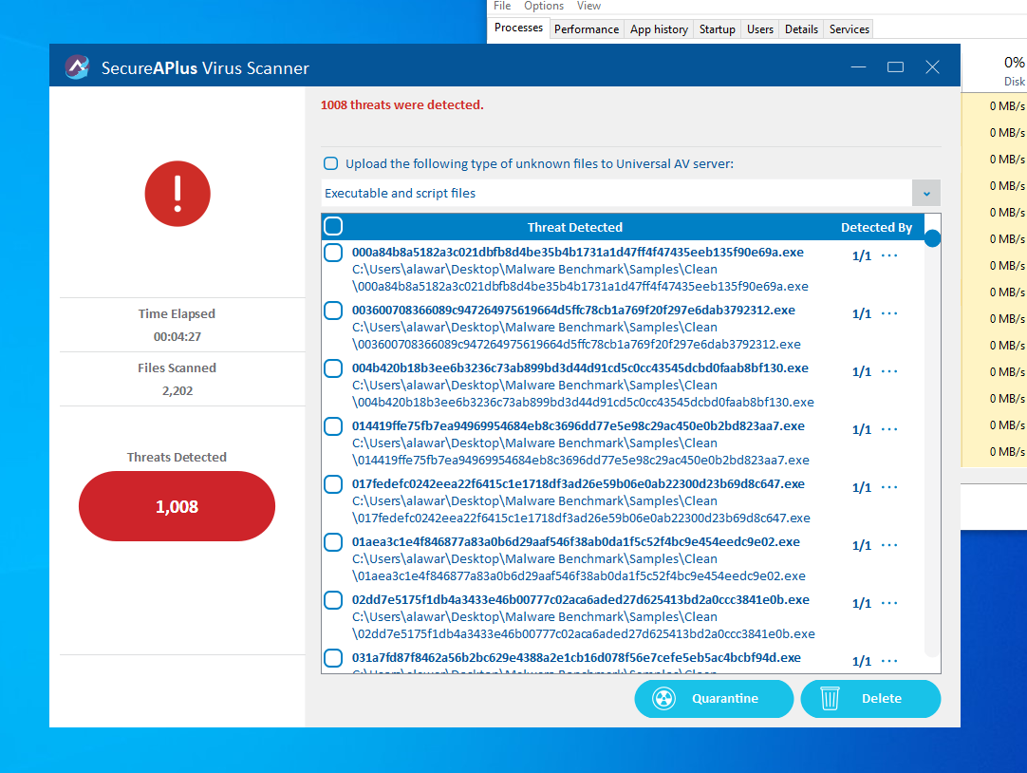Click the radiation icon on Quarantine button
Image resolution: width=1027 pixels, height=773 pixels.
664,698
